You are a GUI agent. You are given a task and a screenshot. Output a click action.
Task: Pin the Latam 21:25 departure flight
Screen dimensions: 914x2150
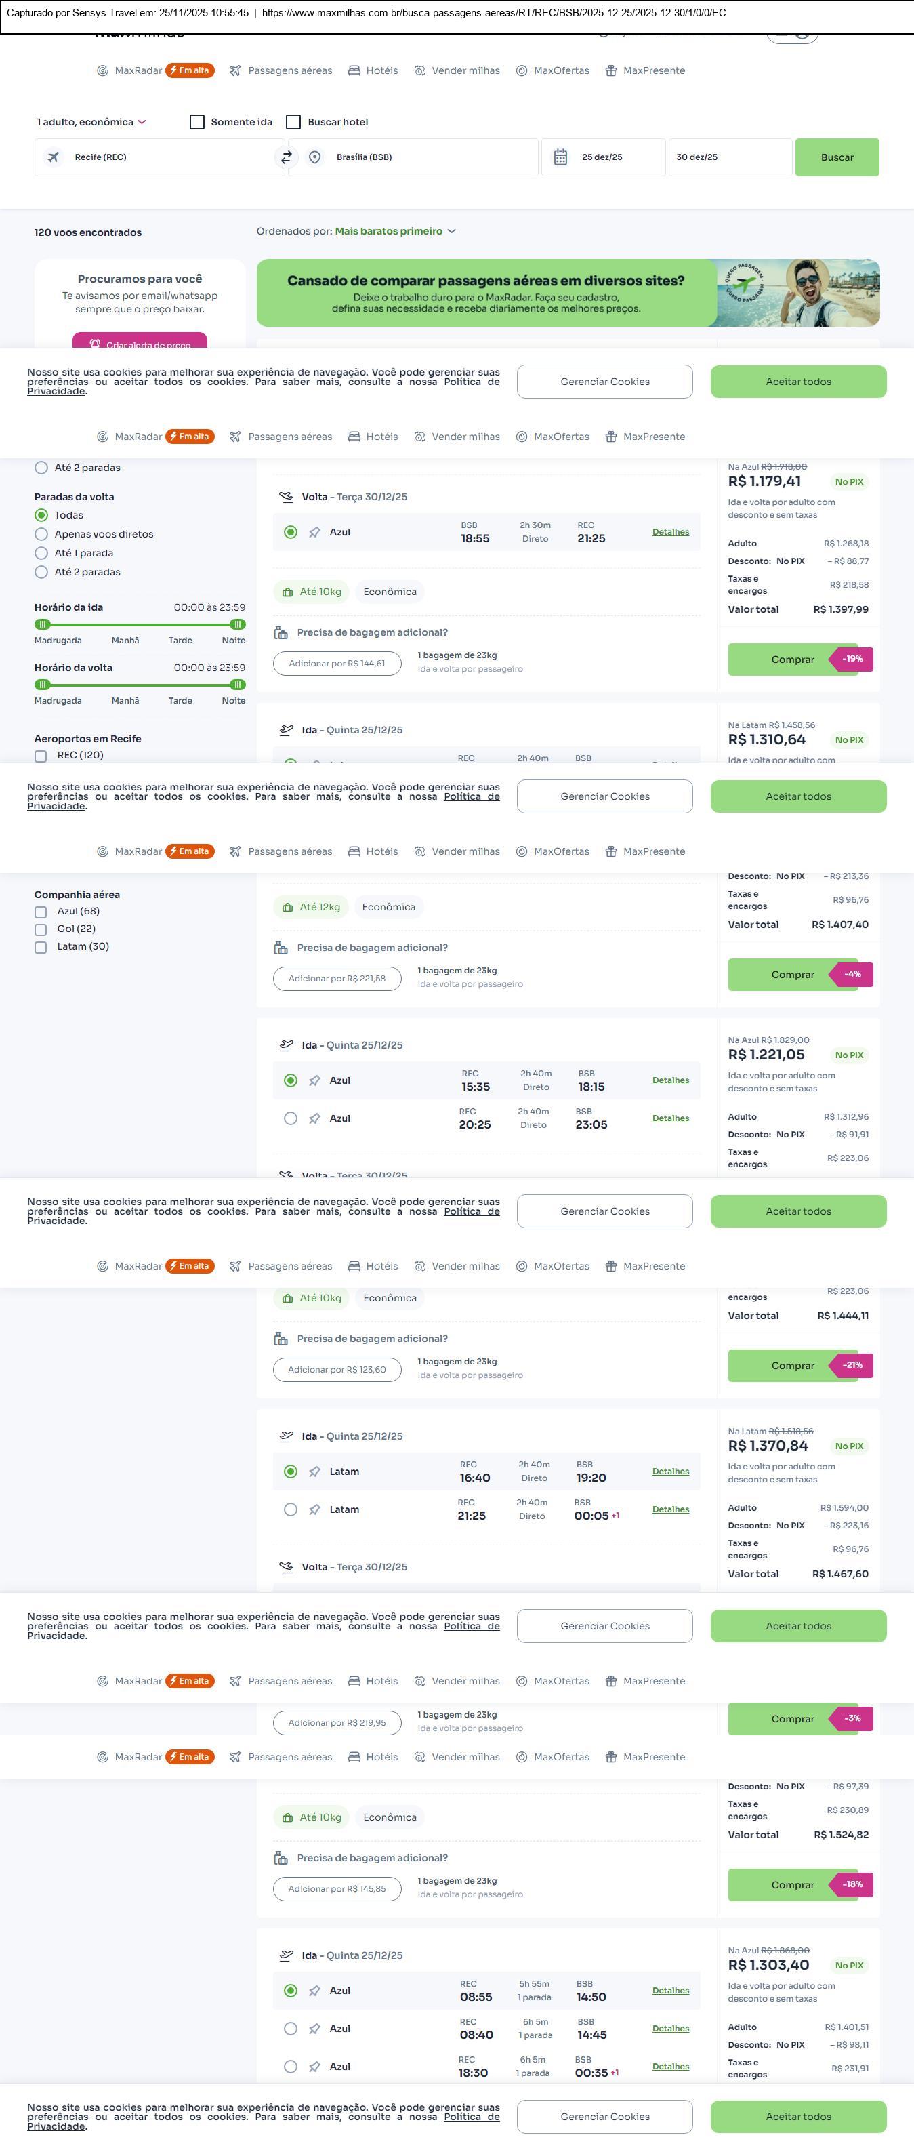point(314,1509)
